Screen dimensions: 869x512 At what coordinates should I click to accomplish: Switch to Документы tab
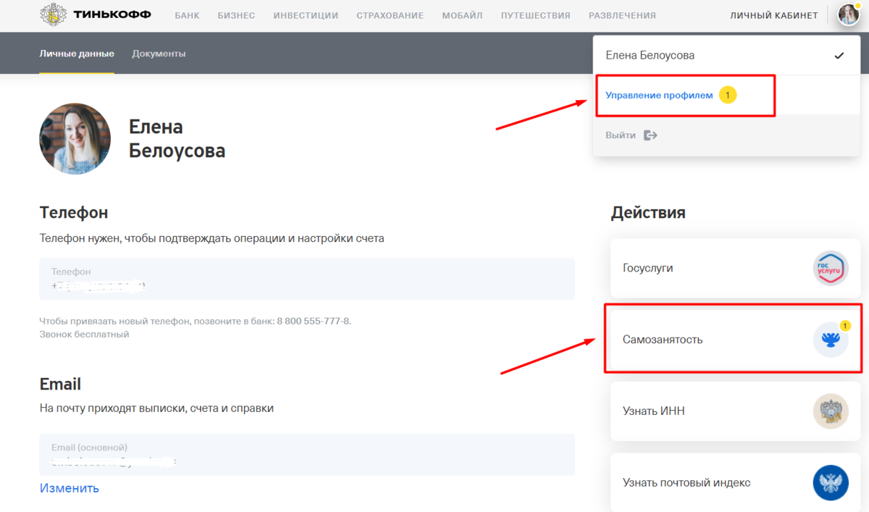159,54
